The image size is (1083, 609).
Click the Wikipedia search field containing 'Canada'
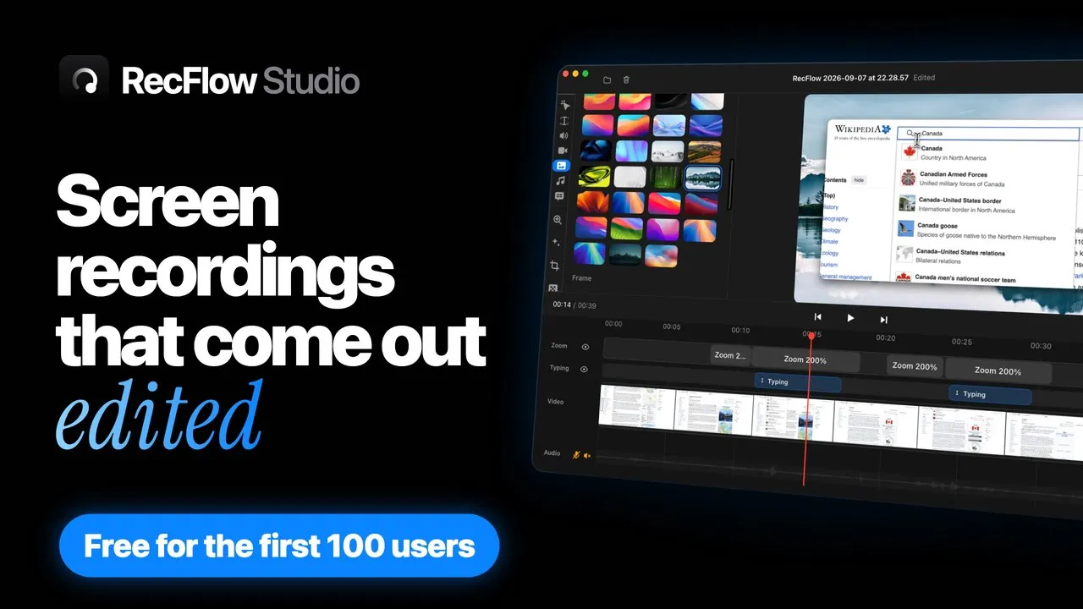[x=989, y=134]
